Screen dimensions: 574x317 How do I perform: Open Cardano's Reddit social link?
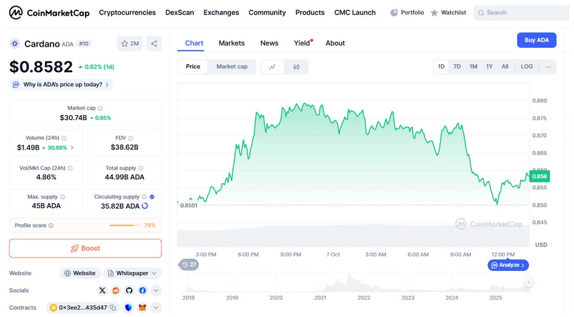116,291
